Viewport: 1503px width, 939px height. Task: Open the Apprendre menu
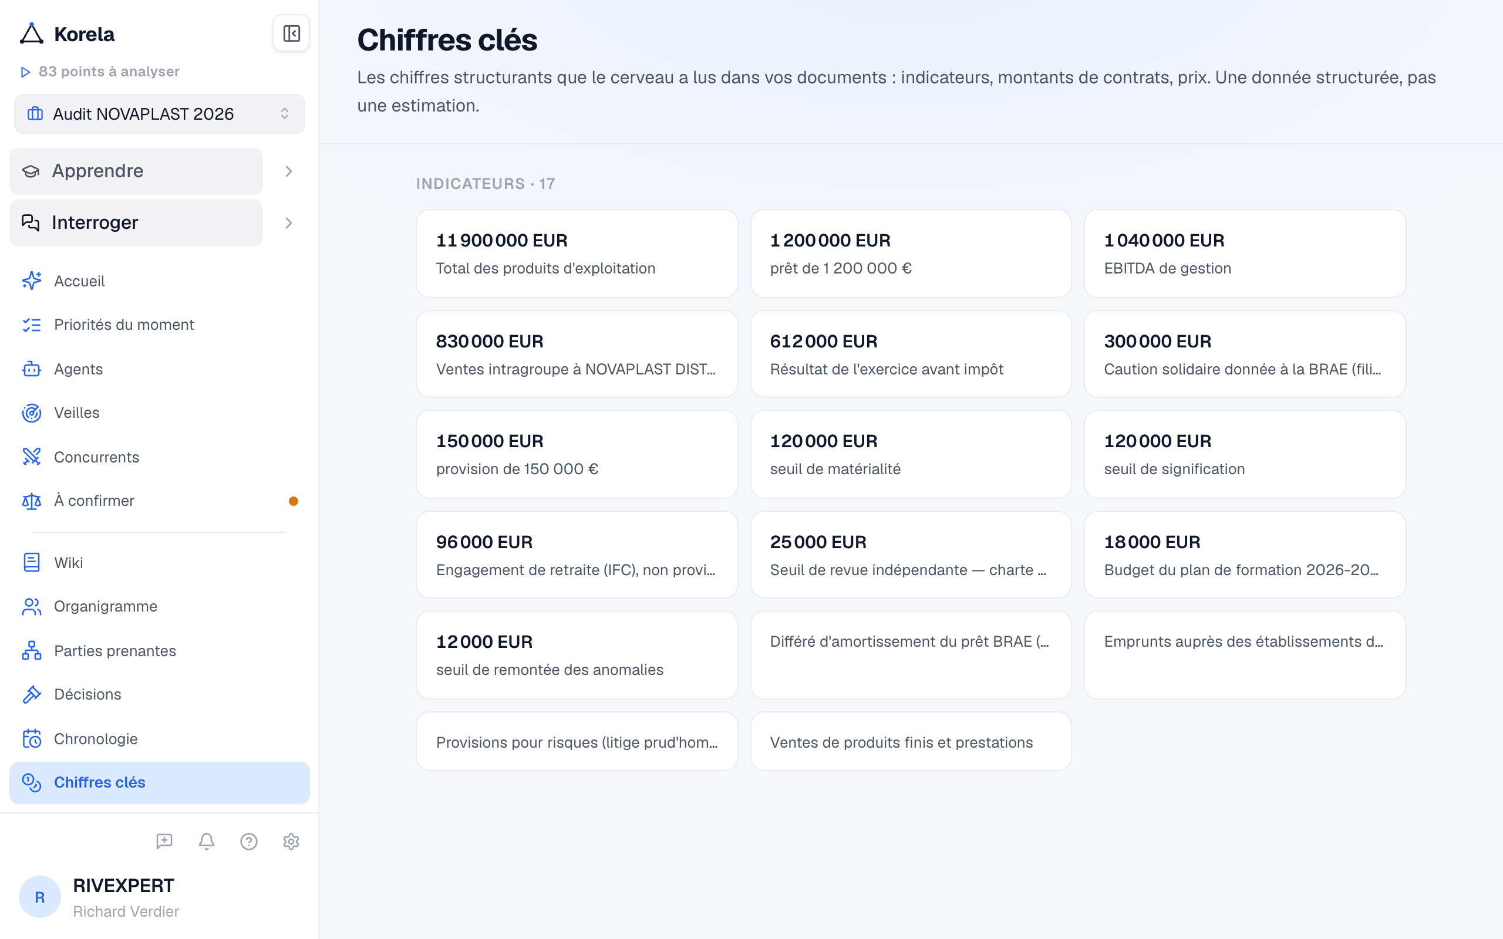[136, 171]
